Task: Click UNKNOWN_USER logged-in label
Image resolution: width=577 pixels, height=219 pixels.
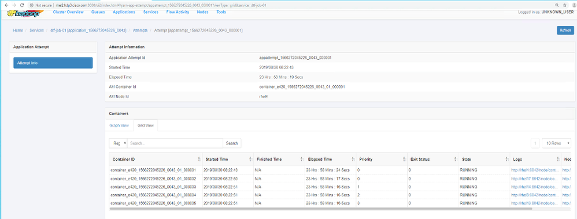Action: [557, 12]
